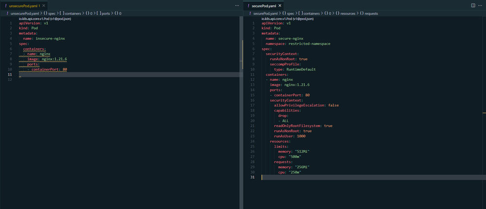Image resolution: width=486 pixels, height=209 pixels.
Task: Open right editor group's More Actions menu
Action: (x=480, y=5)
